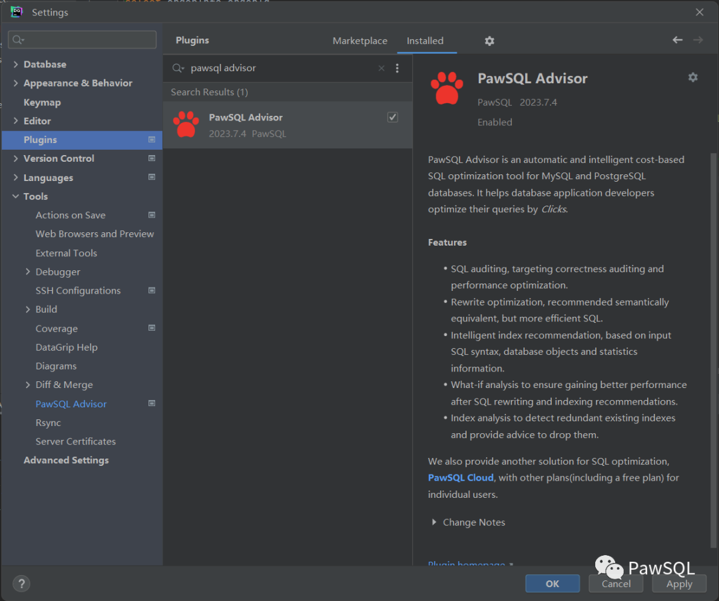Click the settings search input field
The height and width of the screenshot is (601, 719).
click(x=87, y=40)
